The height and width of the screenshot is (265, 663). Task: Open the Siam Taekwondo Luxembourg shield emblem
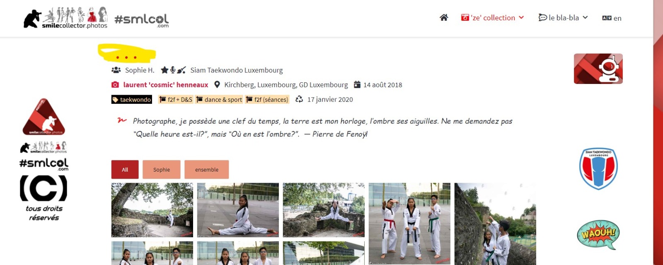598,169
